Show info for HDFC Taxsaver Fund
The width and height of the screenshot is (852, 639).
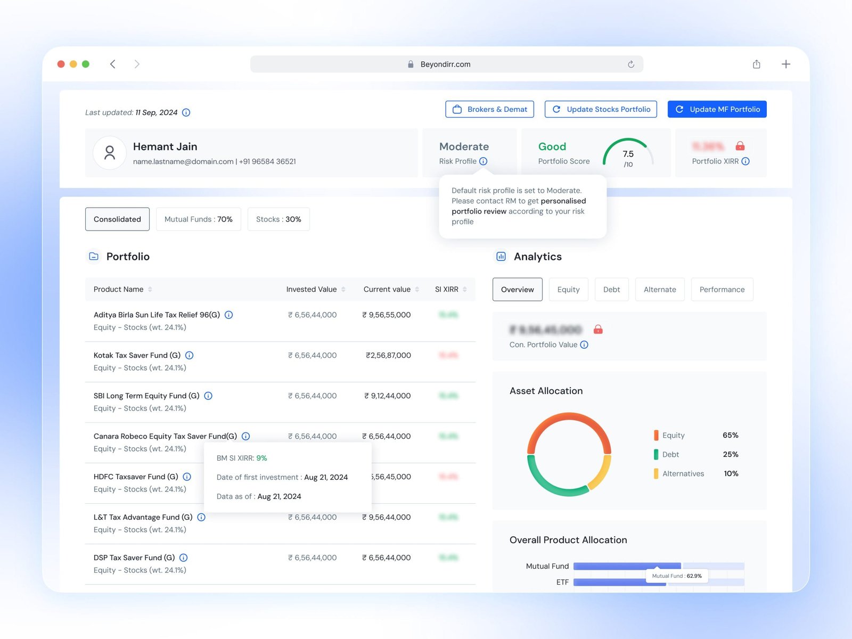[x=187, y=477]
